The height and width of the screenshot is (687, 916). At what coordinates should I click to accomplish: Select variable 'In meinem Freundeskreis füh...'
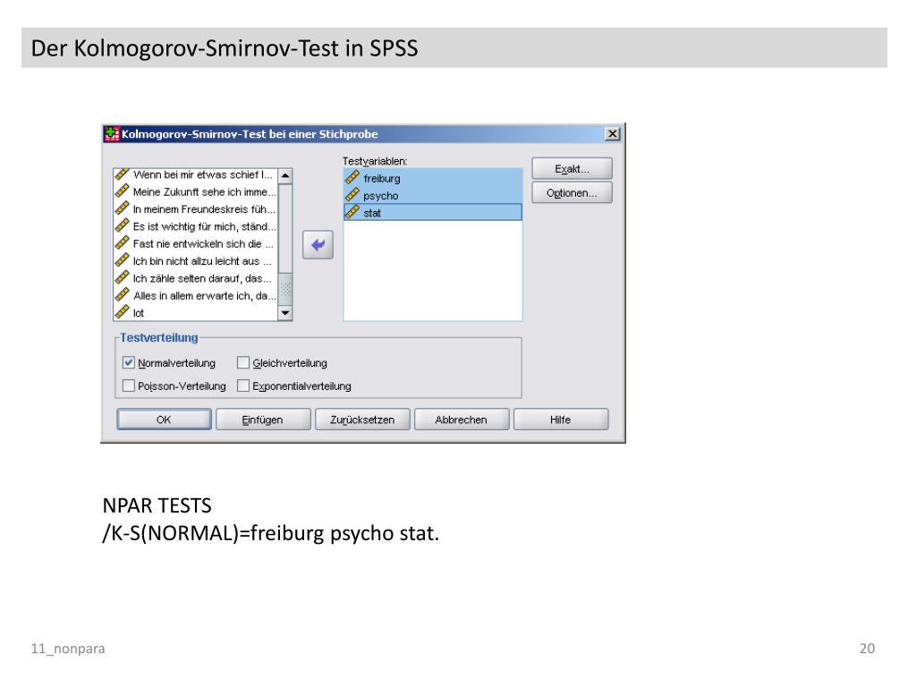204,209
